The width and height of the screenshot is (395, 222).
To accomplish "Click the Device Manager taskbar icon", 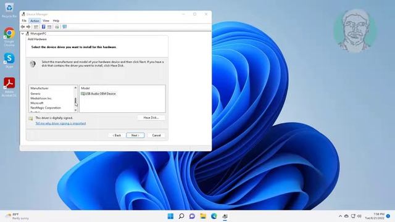I will (225, 216).
